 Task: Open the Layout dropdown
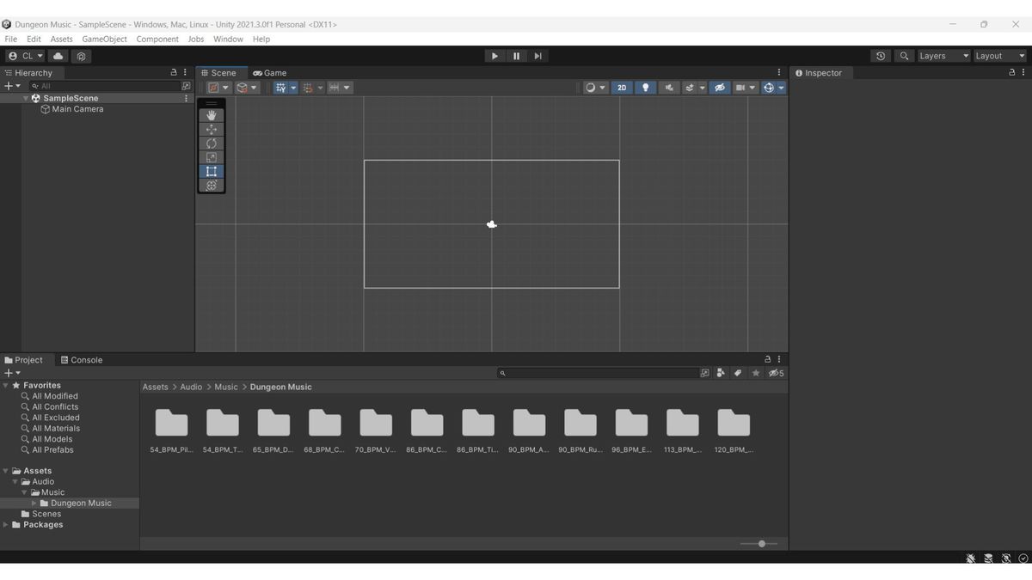[999, 56]
